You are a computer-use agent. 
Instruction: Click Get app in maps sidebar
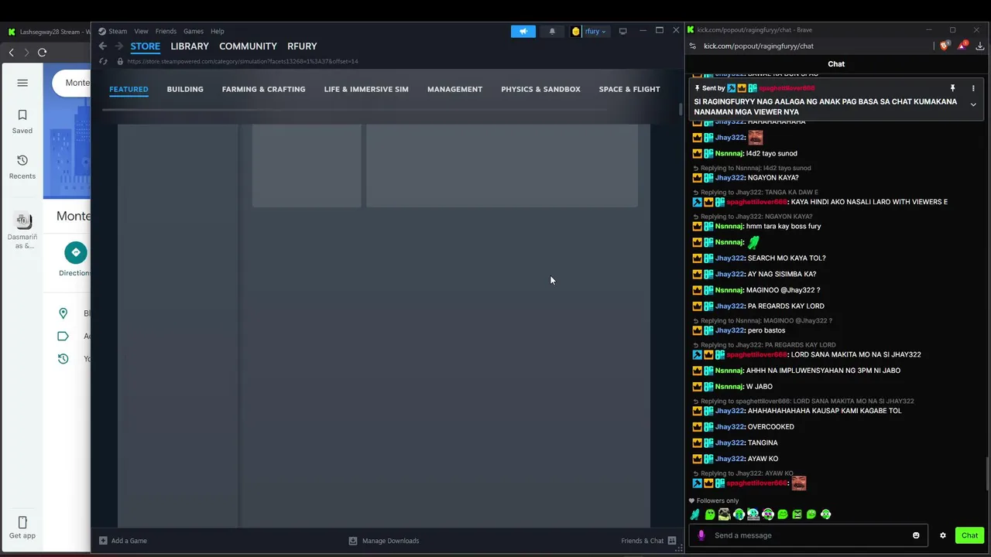point(22,528)
